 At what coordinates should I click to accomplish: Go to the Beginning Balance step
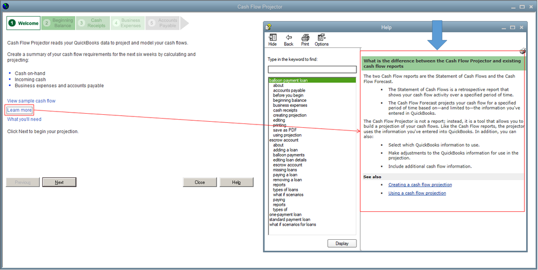coord(58,23)
